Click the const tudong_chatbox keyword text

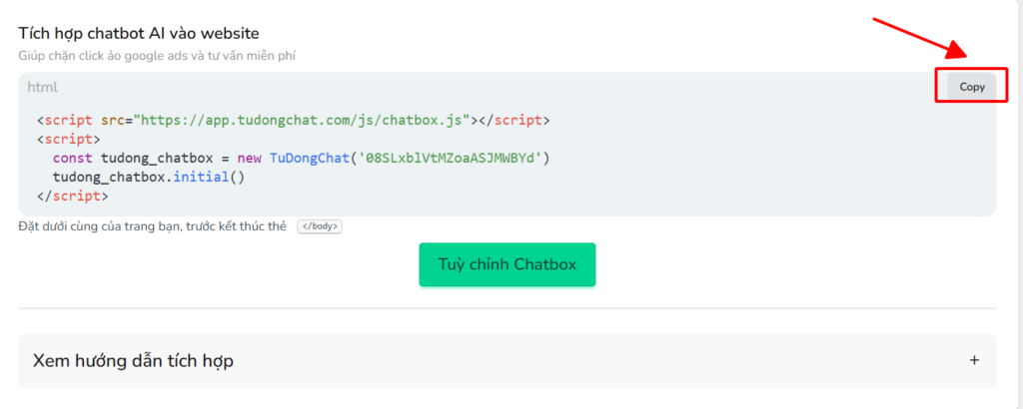(133, 159)
